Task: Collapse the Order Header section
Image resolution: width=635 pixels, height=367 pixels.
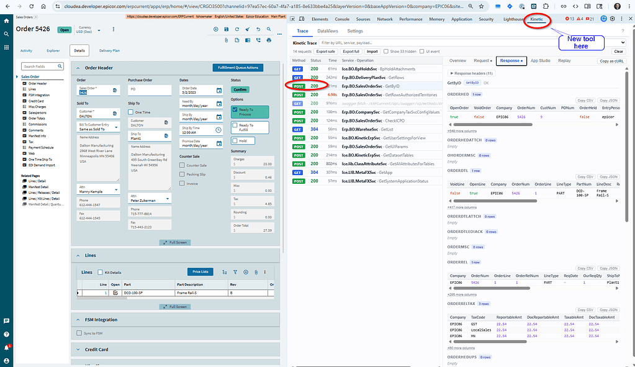Action: click(x=78, y=68)
